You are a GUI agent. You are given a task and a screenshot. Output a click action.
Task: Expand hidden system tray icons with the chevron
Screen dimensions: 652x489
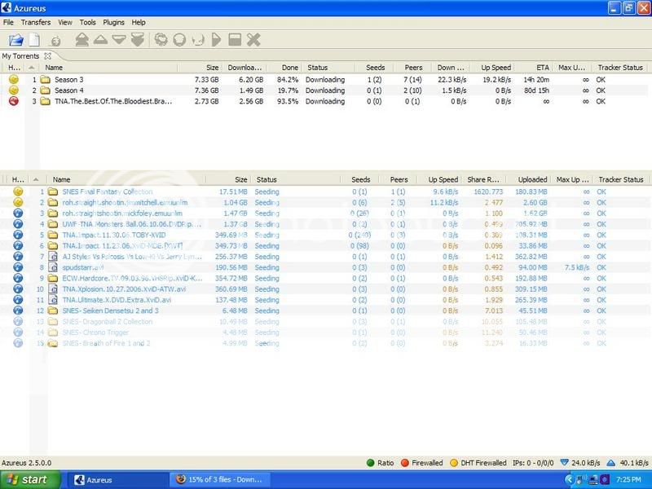(568, 479)
